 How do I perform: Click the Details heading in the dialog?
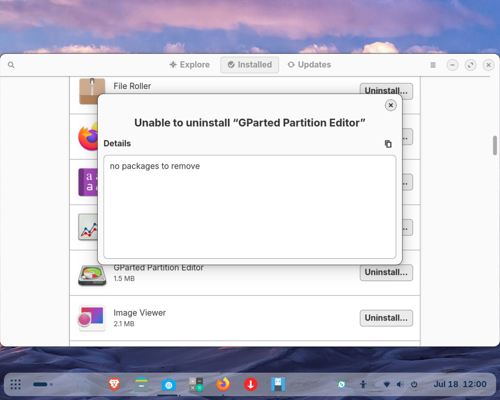(x=117, y=143)
